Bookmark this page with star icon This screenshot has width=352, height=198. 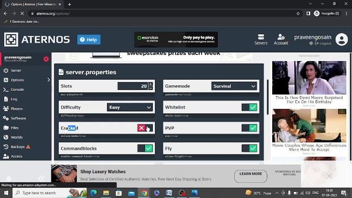298,13
